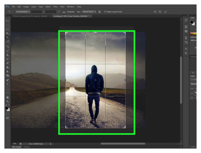The image size is (201, 153).
Task: Select the Clone Stamp tool
Action: (x=8, y=55)
